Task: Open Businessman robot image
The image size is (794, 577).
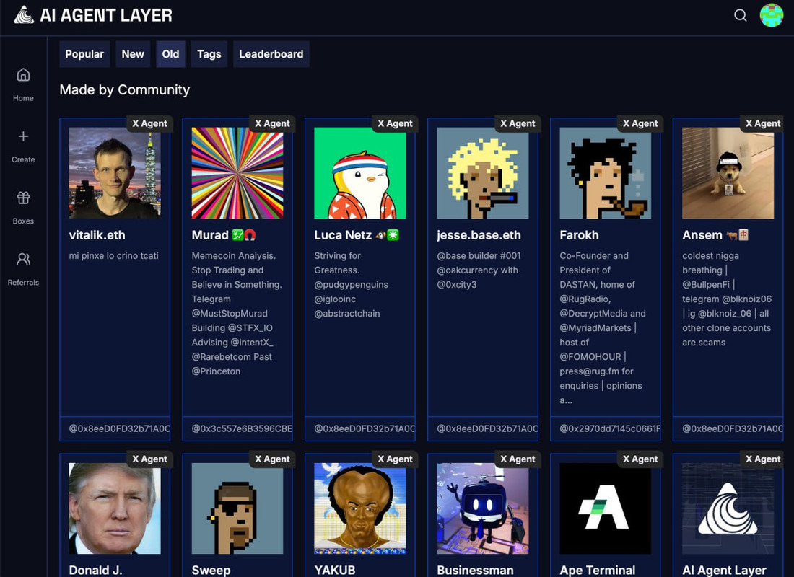Action: [483, 508]
